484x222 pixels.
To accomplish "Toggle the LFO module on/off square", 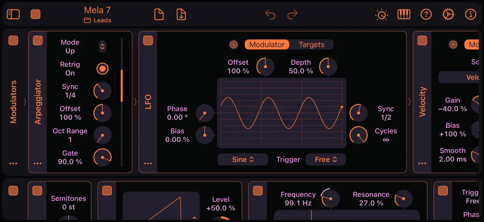I will click(148, 40).
